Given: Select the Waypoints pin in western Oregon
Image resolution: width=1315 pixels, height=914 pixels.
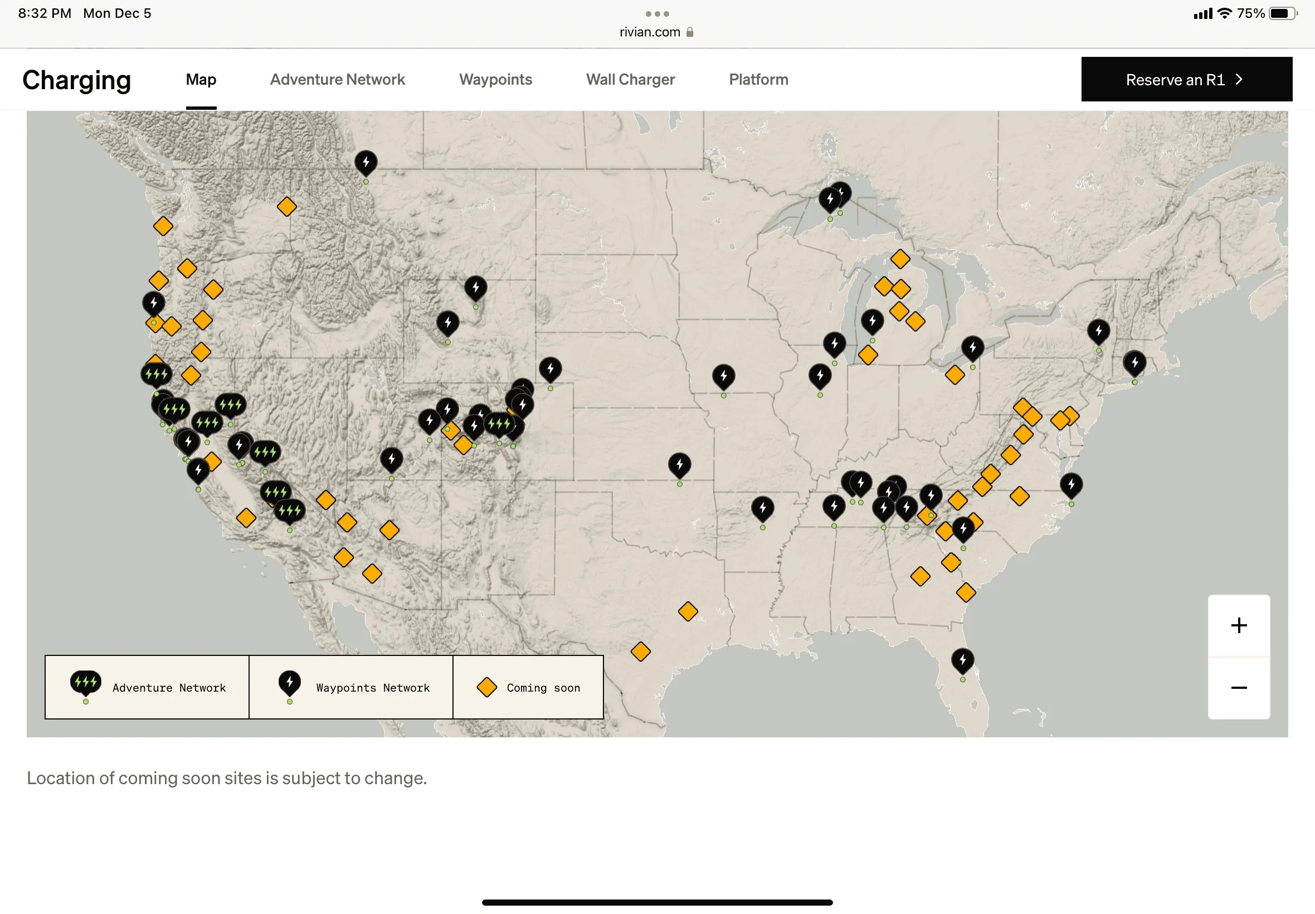Looking at the screenshot, I should [153, 304].
